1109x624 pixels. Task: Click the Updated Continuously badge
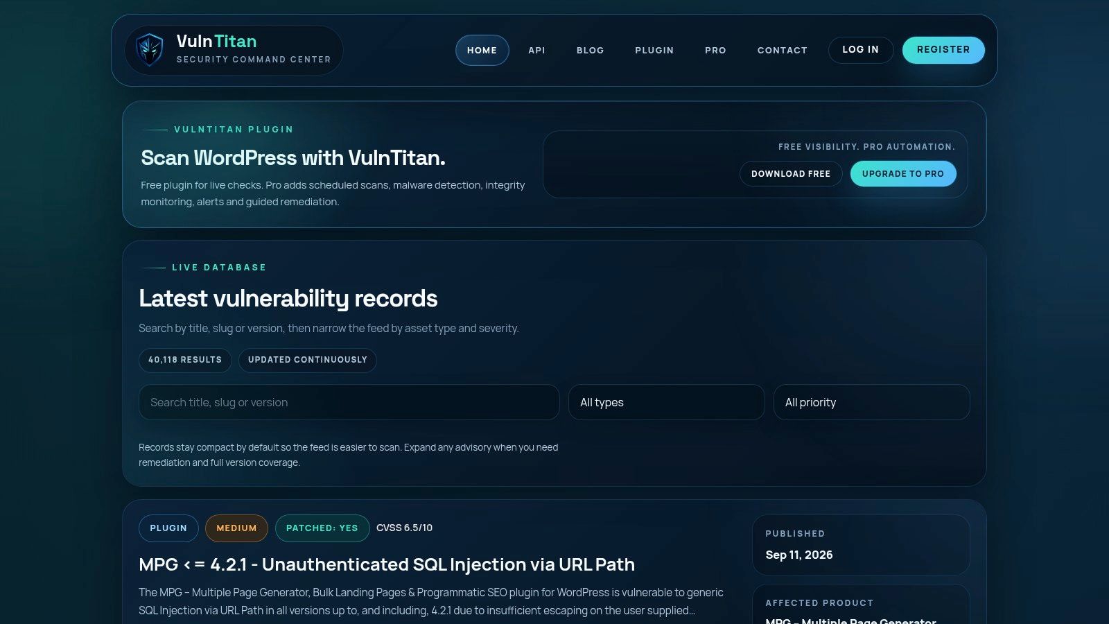pyautogui.click(x=308, y=360)
